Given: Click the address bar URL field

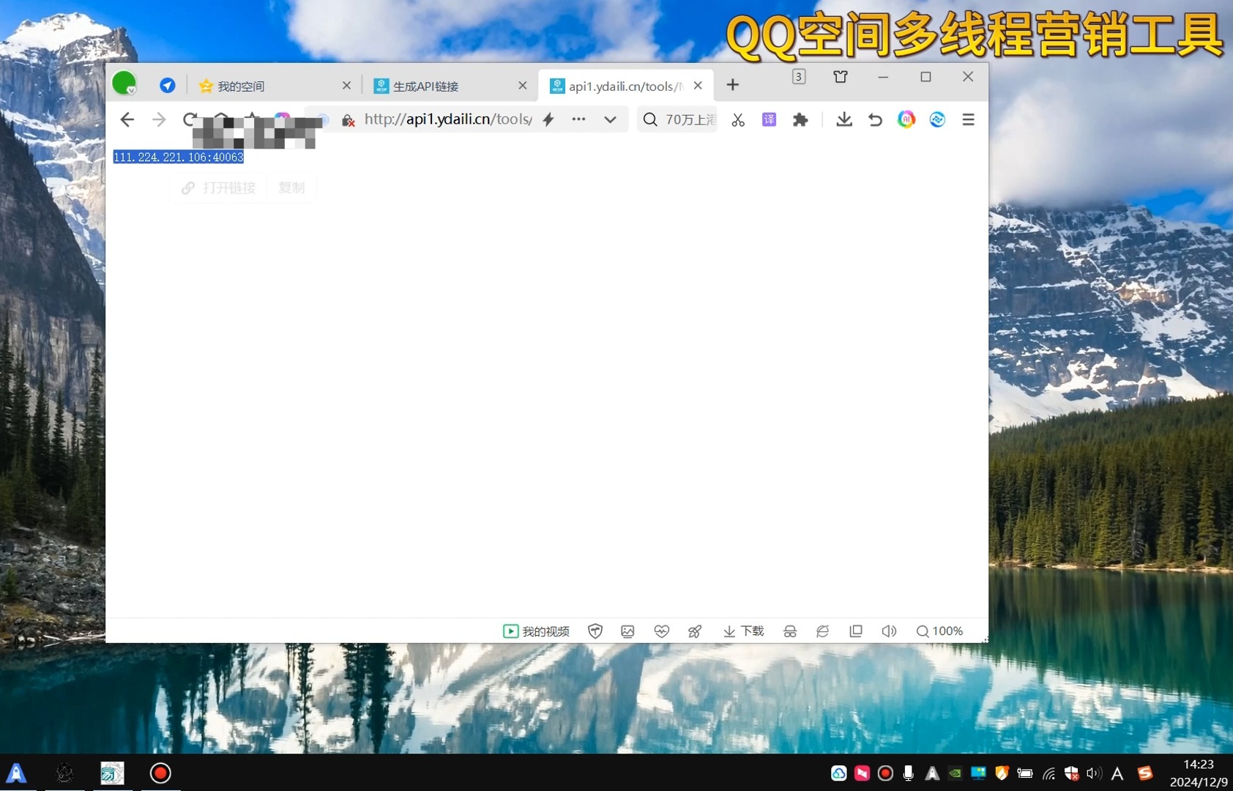Looking at the screenshot, I should 448,119.
